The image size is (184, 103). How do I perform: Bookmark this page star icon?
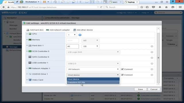click(x=142, y=7)
